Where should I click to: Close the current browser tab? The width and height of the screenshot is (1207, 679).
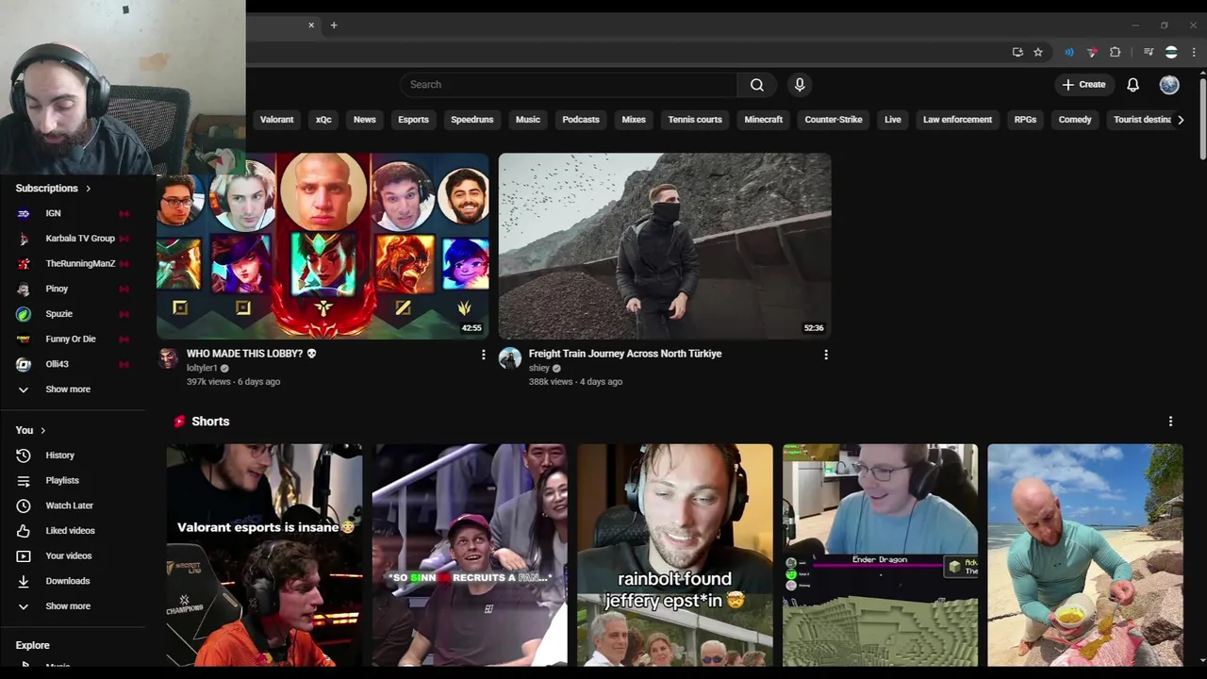[x=311, y=25]
